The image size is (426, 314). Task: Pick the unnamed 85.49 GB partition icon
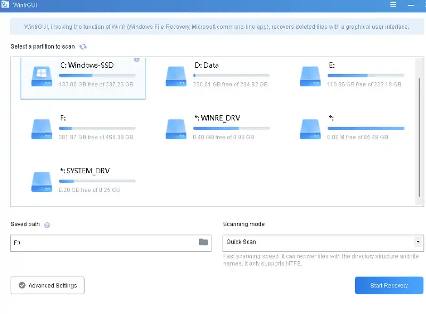pyautogui.click(x=310, y=128)
